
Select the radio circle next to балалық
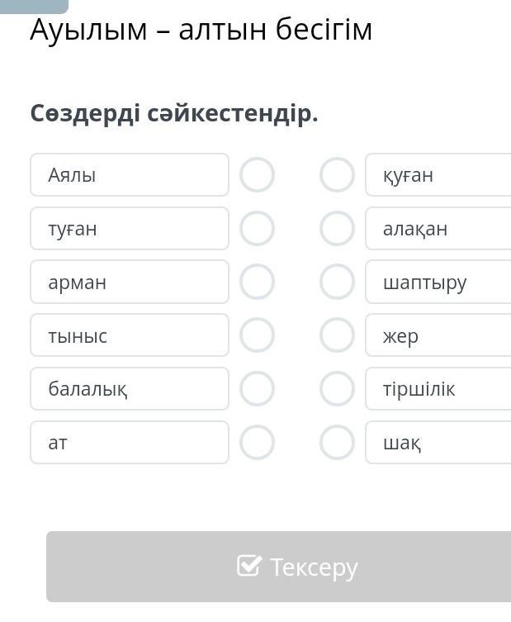pos(257,388)
